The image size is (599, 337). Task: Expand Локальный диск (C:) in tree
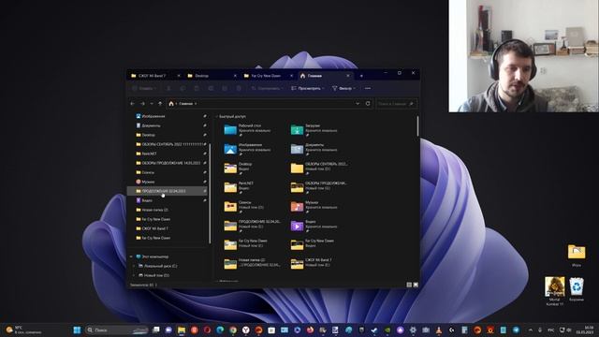tap(133, 266)
